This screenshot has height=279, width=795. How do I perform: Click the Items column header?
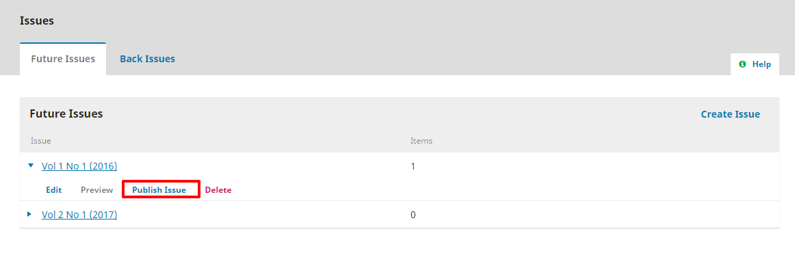pos(421,141)
